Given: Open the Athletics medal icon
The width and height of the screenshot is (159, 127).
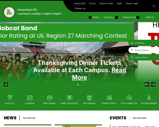Looking at the screenshot, I should [10, 98].
